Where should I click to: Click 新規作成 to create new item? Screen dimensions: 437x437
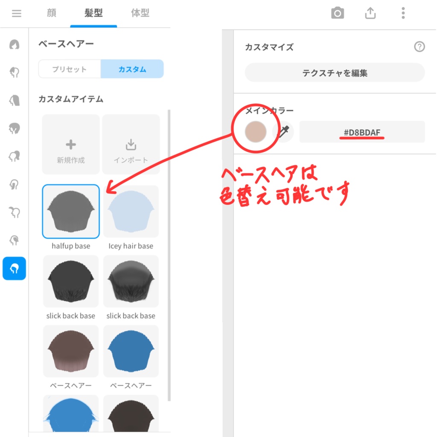click(x=70, y=144)
